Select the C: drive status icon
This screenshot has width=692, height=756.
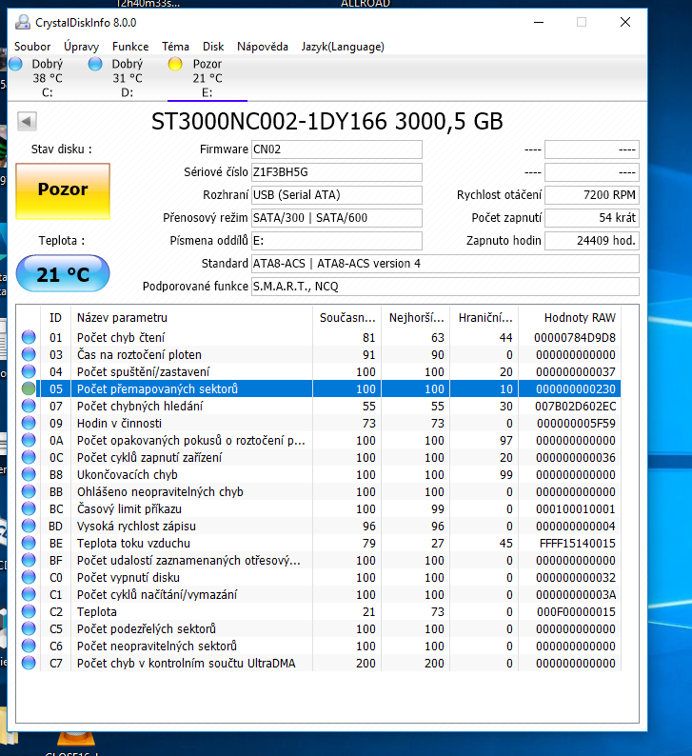point(15,65)
